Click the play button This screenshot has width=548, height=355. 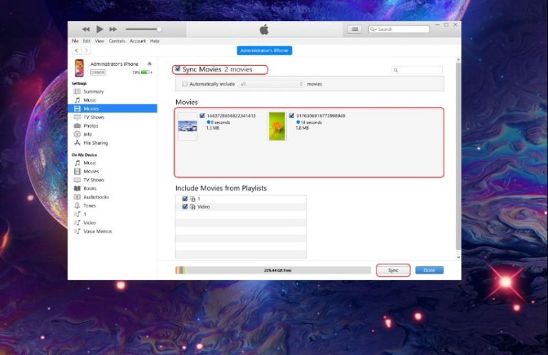pyautogui.click(x=99, y=29)
